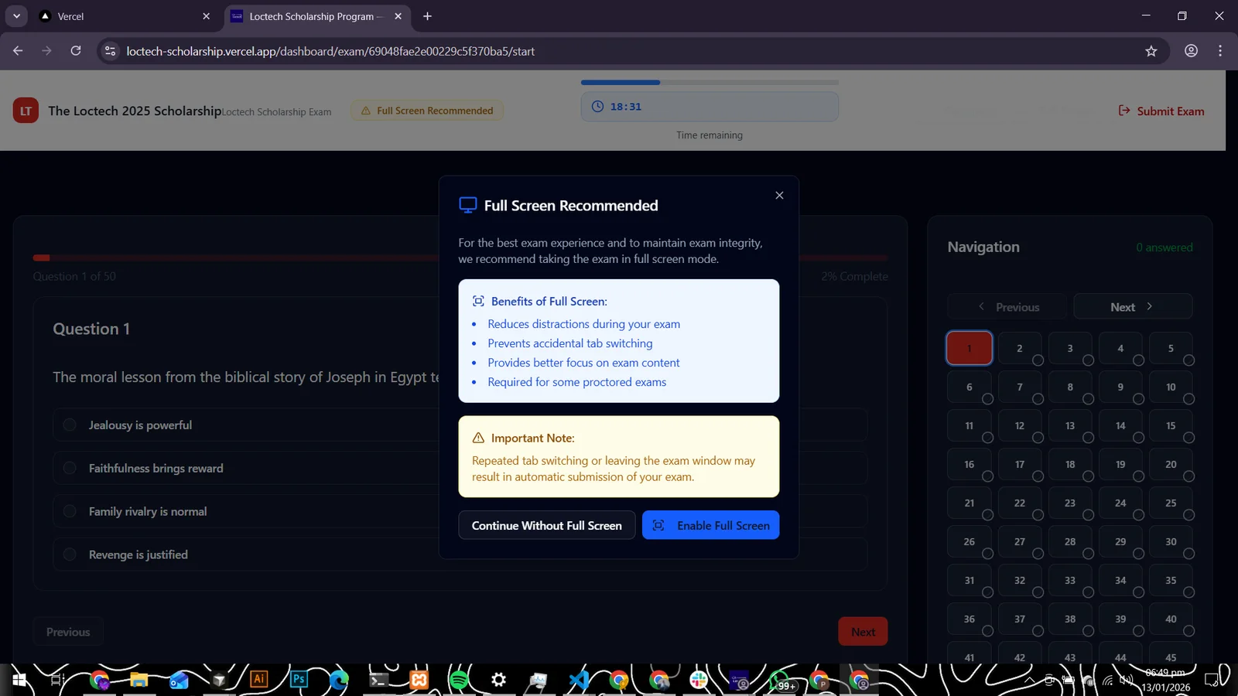
Task: Click the address bar URL
Action: click(x=330, y=51)
